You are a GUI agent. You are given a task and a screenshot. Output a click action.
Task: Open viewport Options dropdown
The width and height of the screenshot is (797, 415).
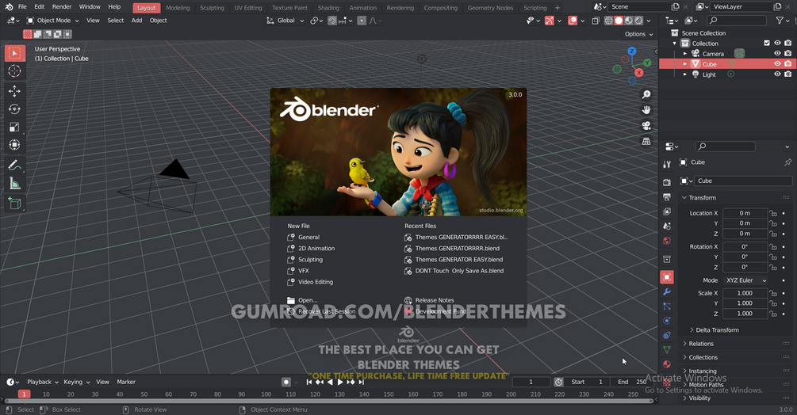pyautogui.click(x=638, y=34)
